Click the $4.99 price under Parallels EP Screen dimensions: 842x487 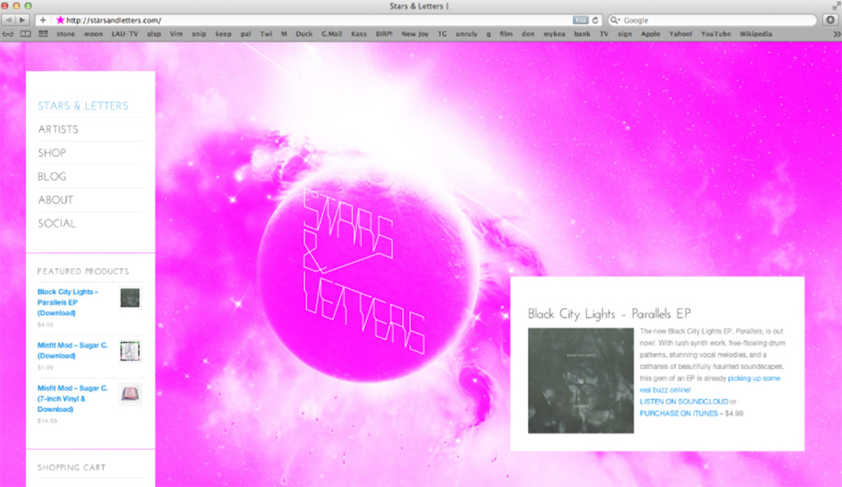[45, 325]
